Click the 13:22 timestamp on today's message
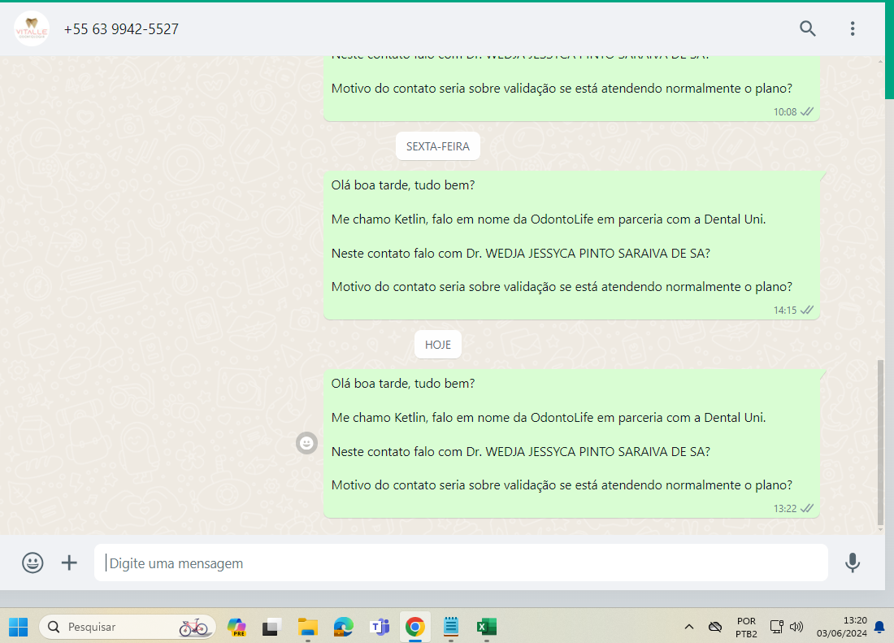Screen dimensions: 894x643 pyautogui.click(x=785, y=509)
